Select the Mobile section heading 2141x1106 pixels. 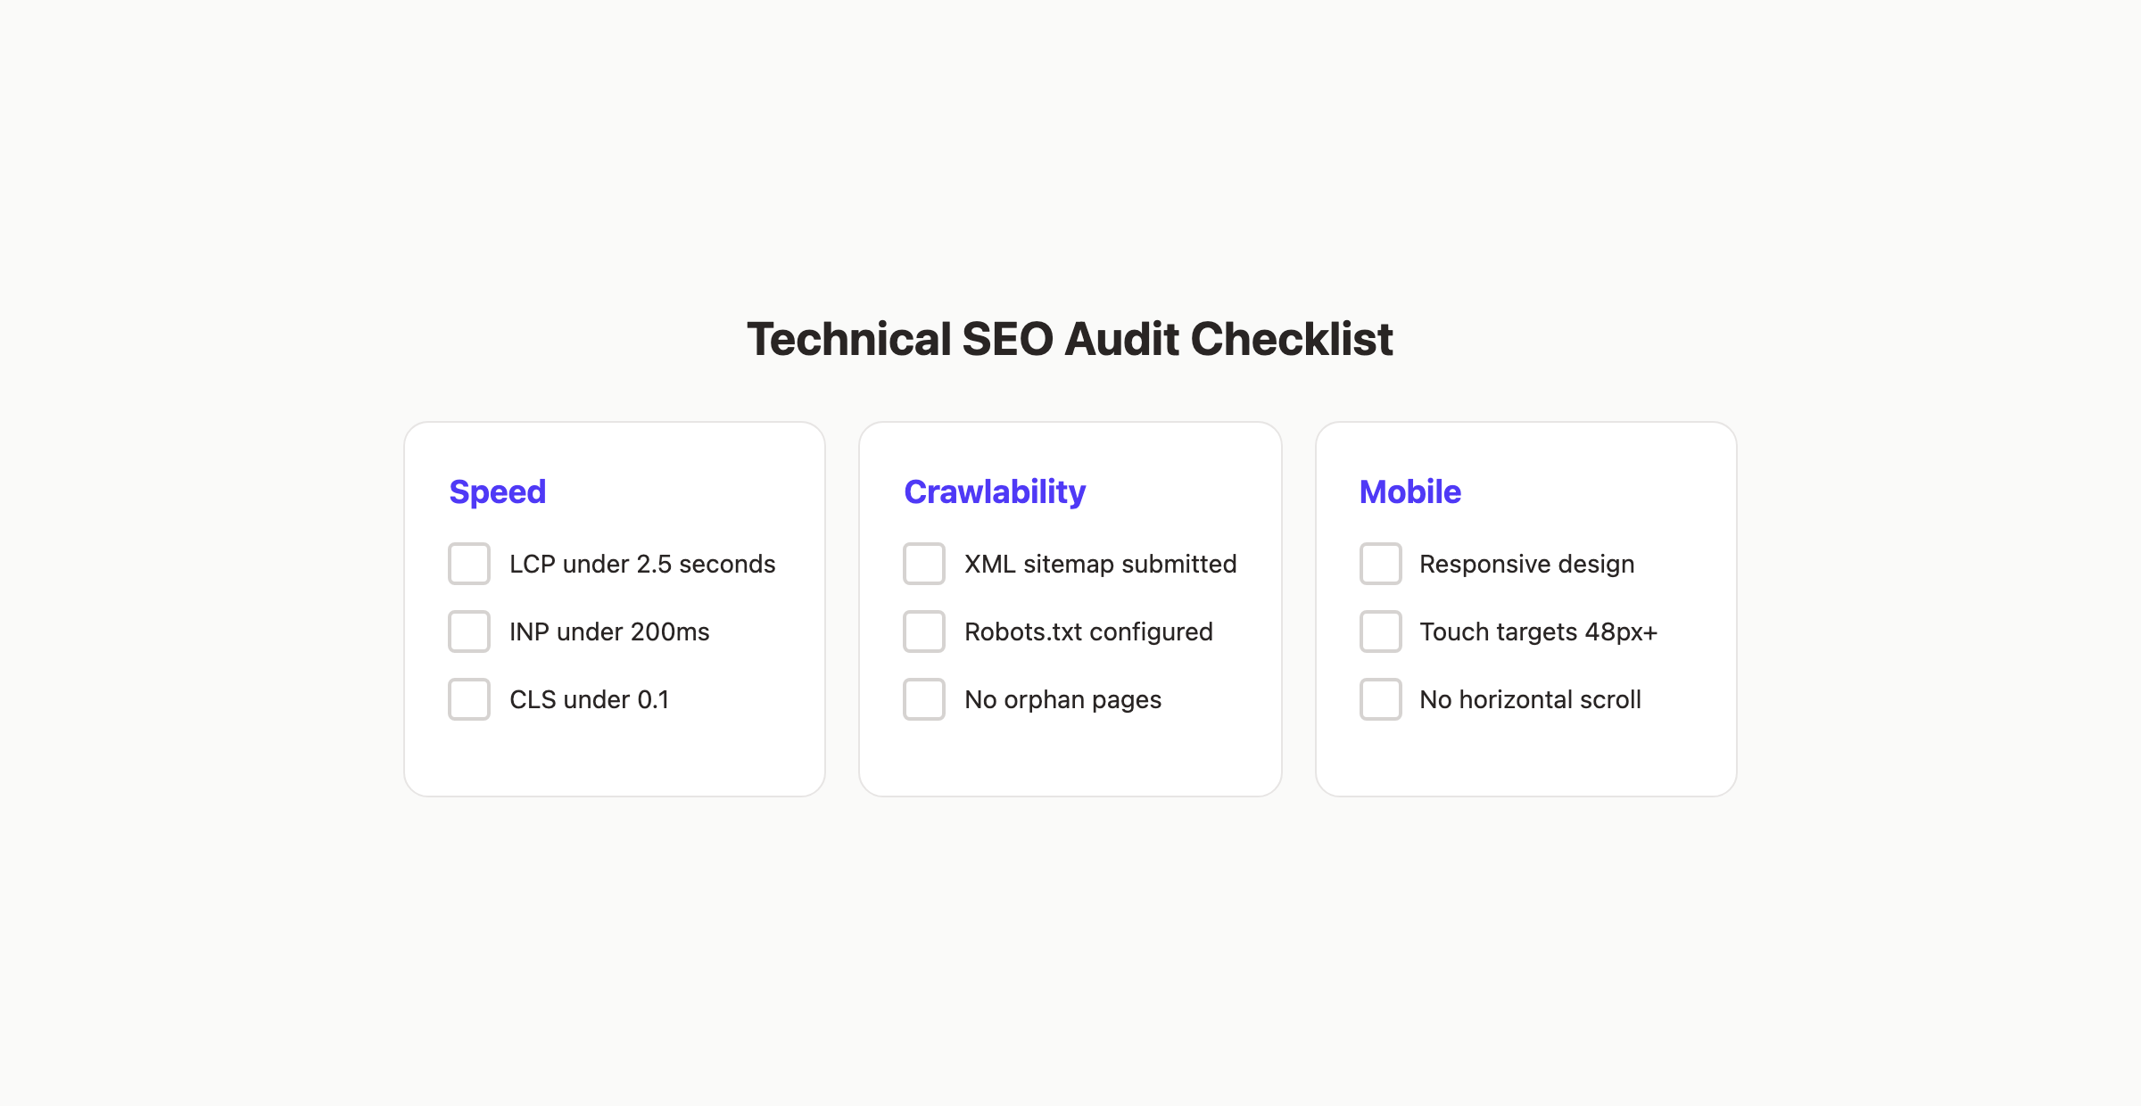point(1409,491)
